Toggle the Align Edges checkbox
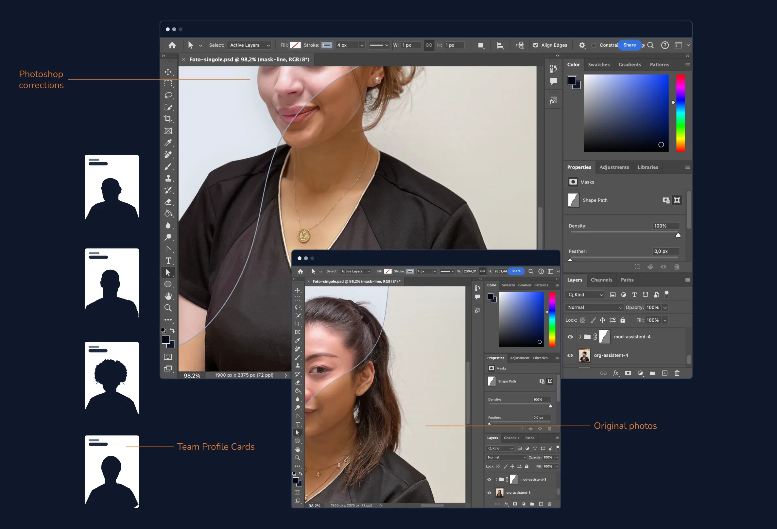Viewport: 777px width, 529px height. pyautogui.click(x=536, y=45)
